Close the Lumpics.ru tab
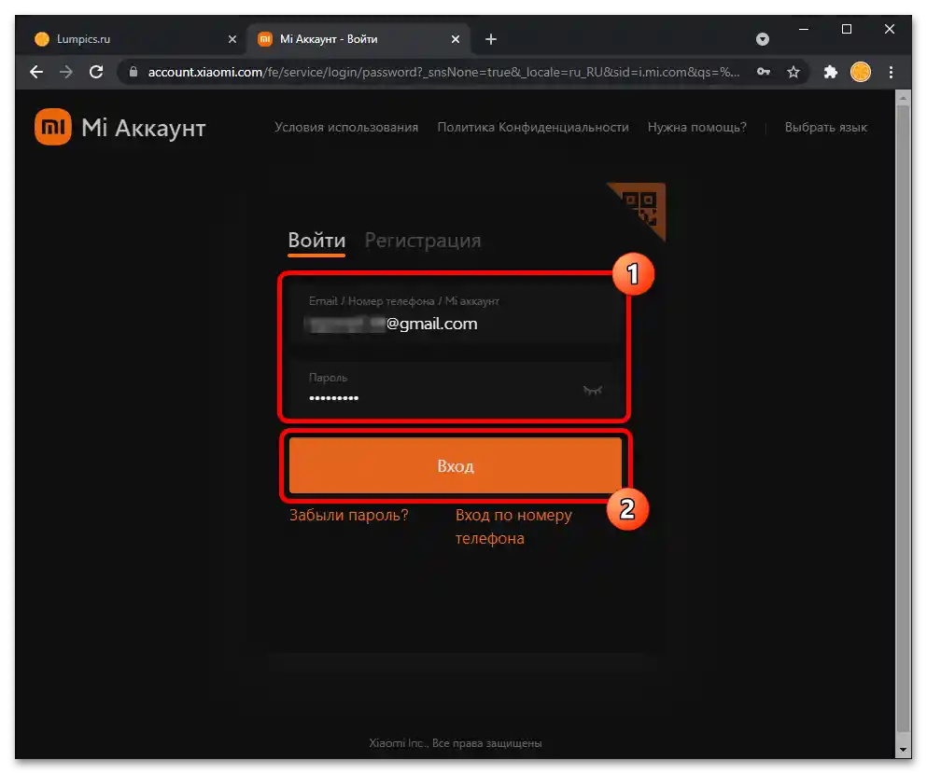The width and height of the screenshot is (927, 774). [232, 39]
